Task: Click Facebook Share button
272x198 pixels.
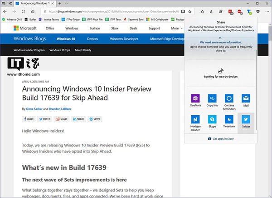Action: tap(29, 119)
